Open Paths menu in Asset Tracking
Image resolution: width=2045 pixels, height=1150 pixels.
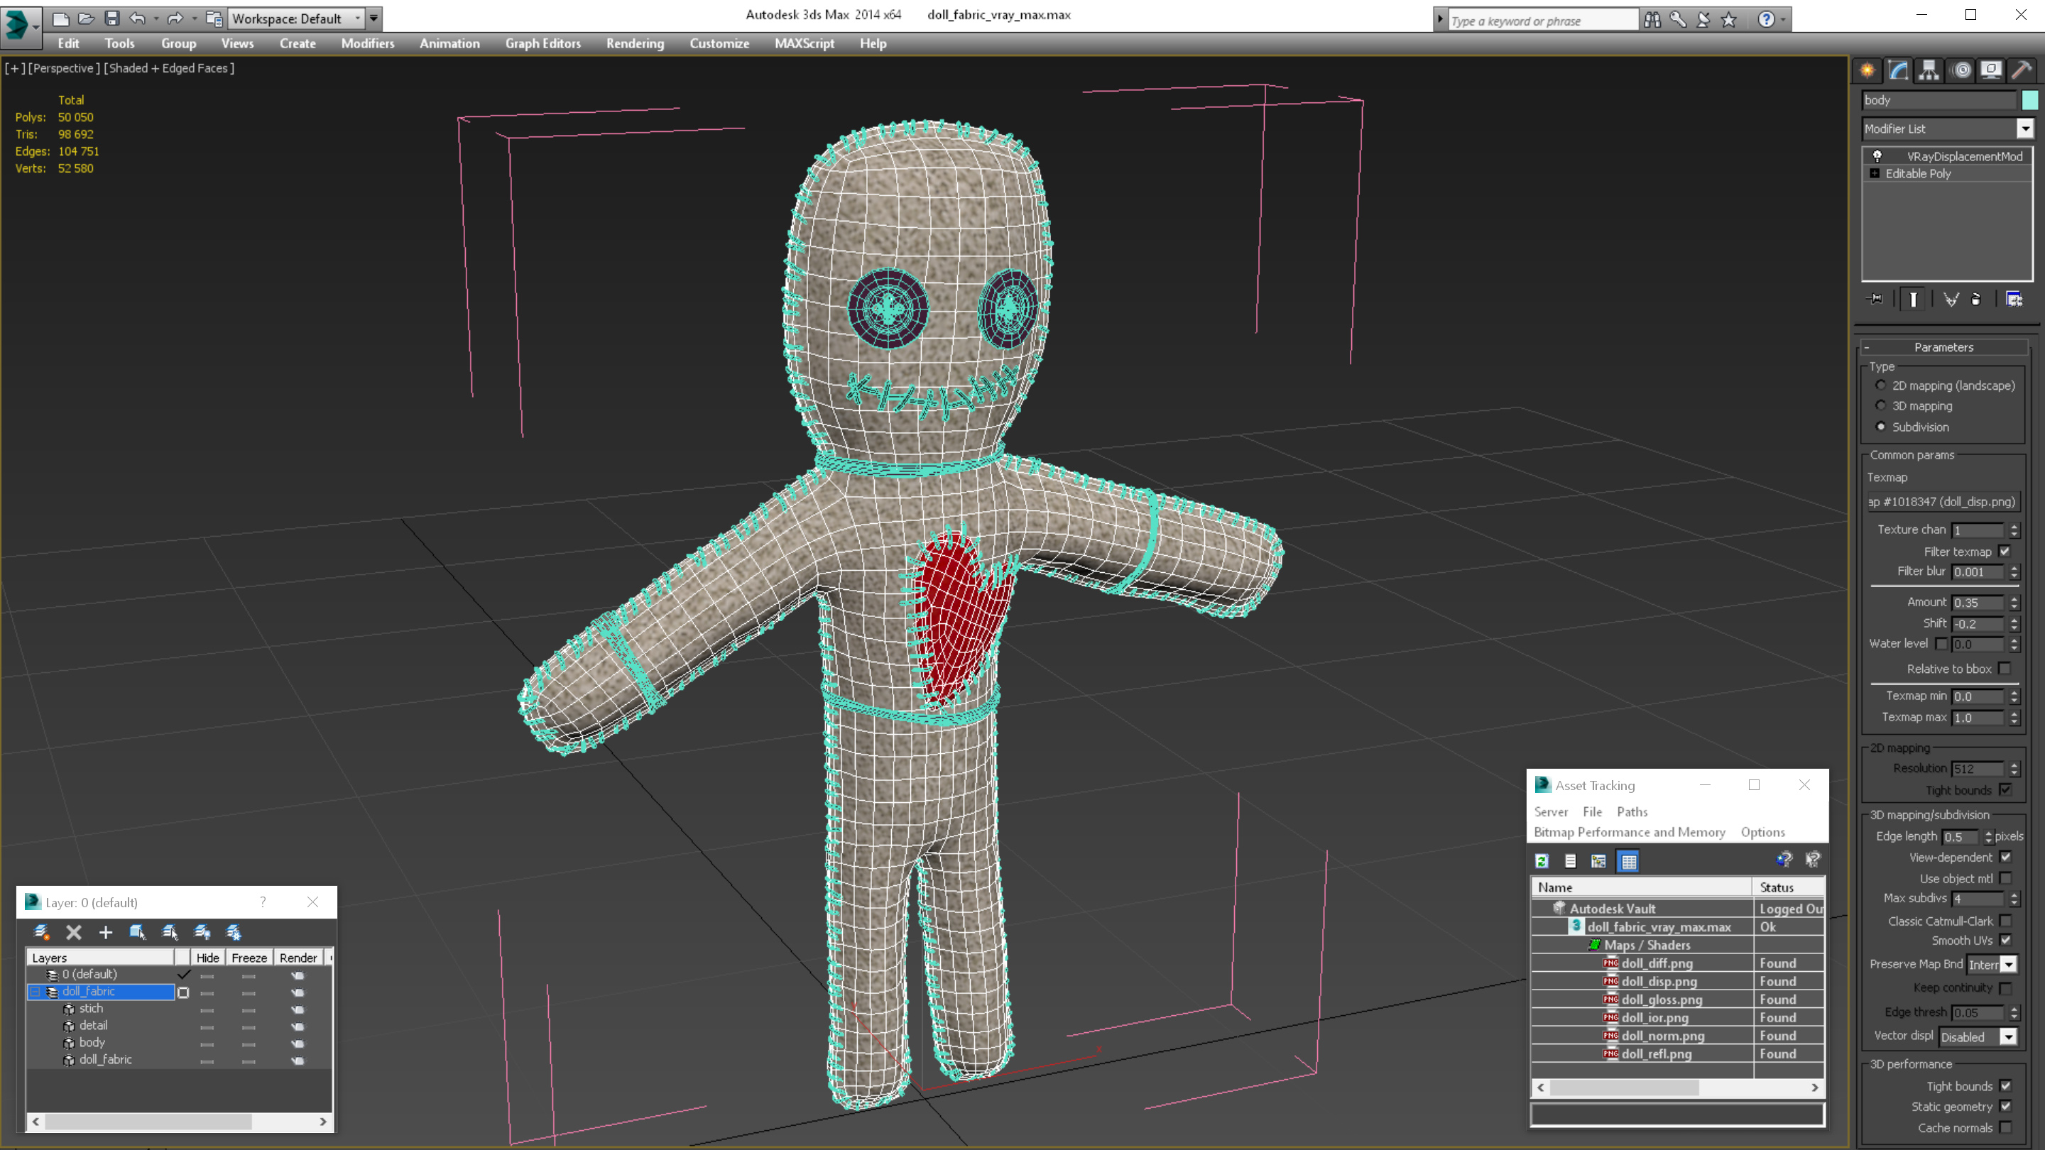pos(1632,812)
